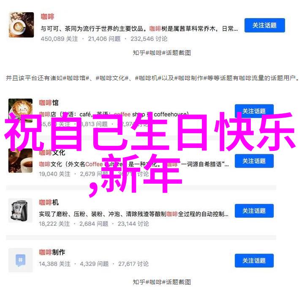Click the 450,089 关注 follower count

pyautogui.click(x=59, y=39)
